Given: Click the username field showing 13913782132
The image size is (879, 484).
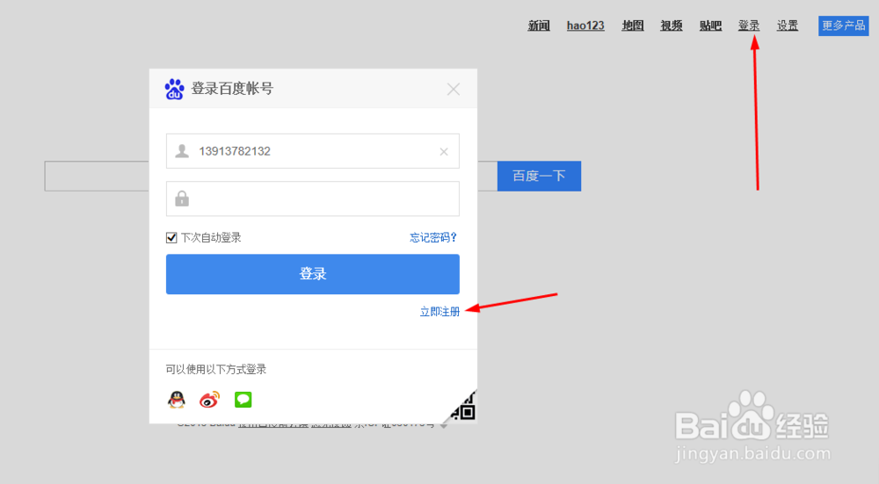Looking at the screenshot, I should point(313,151).
